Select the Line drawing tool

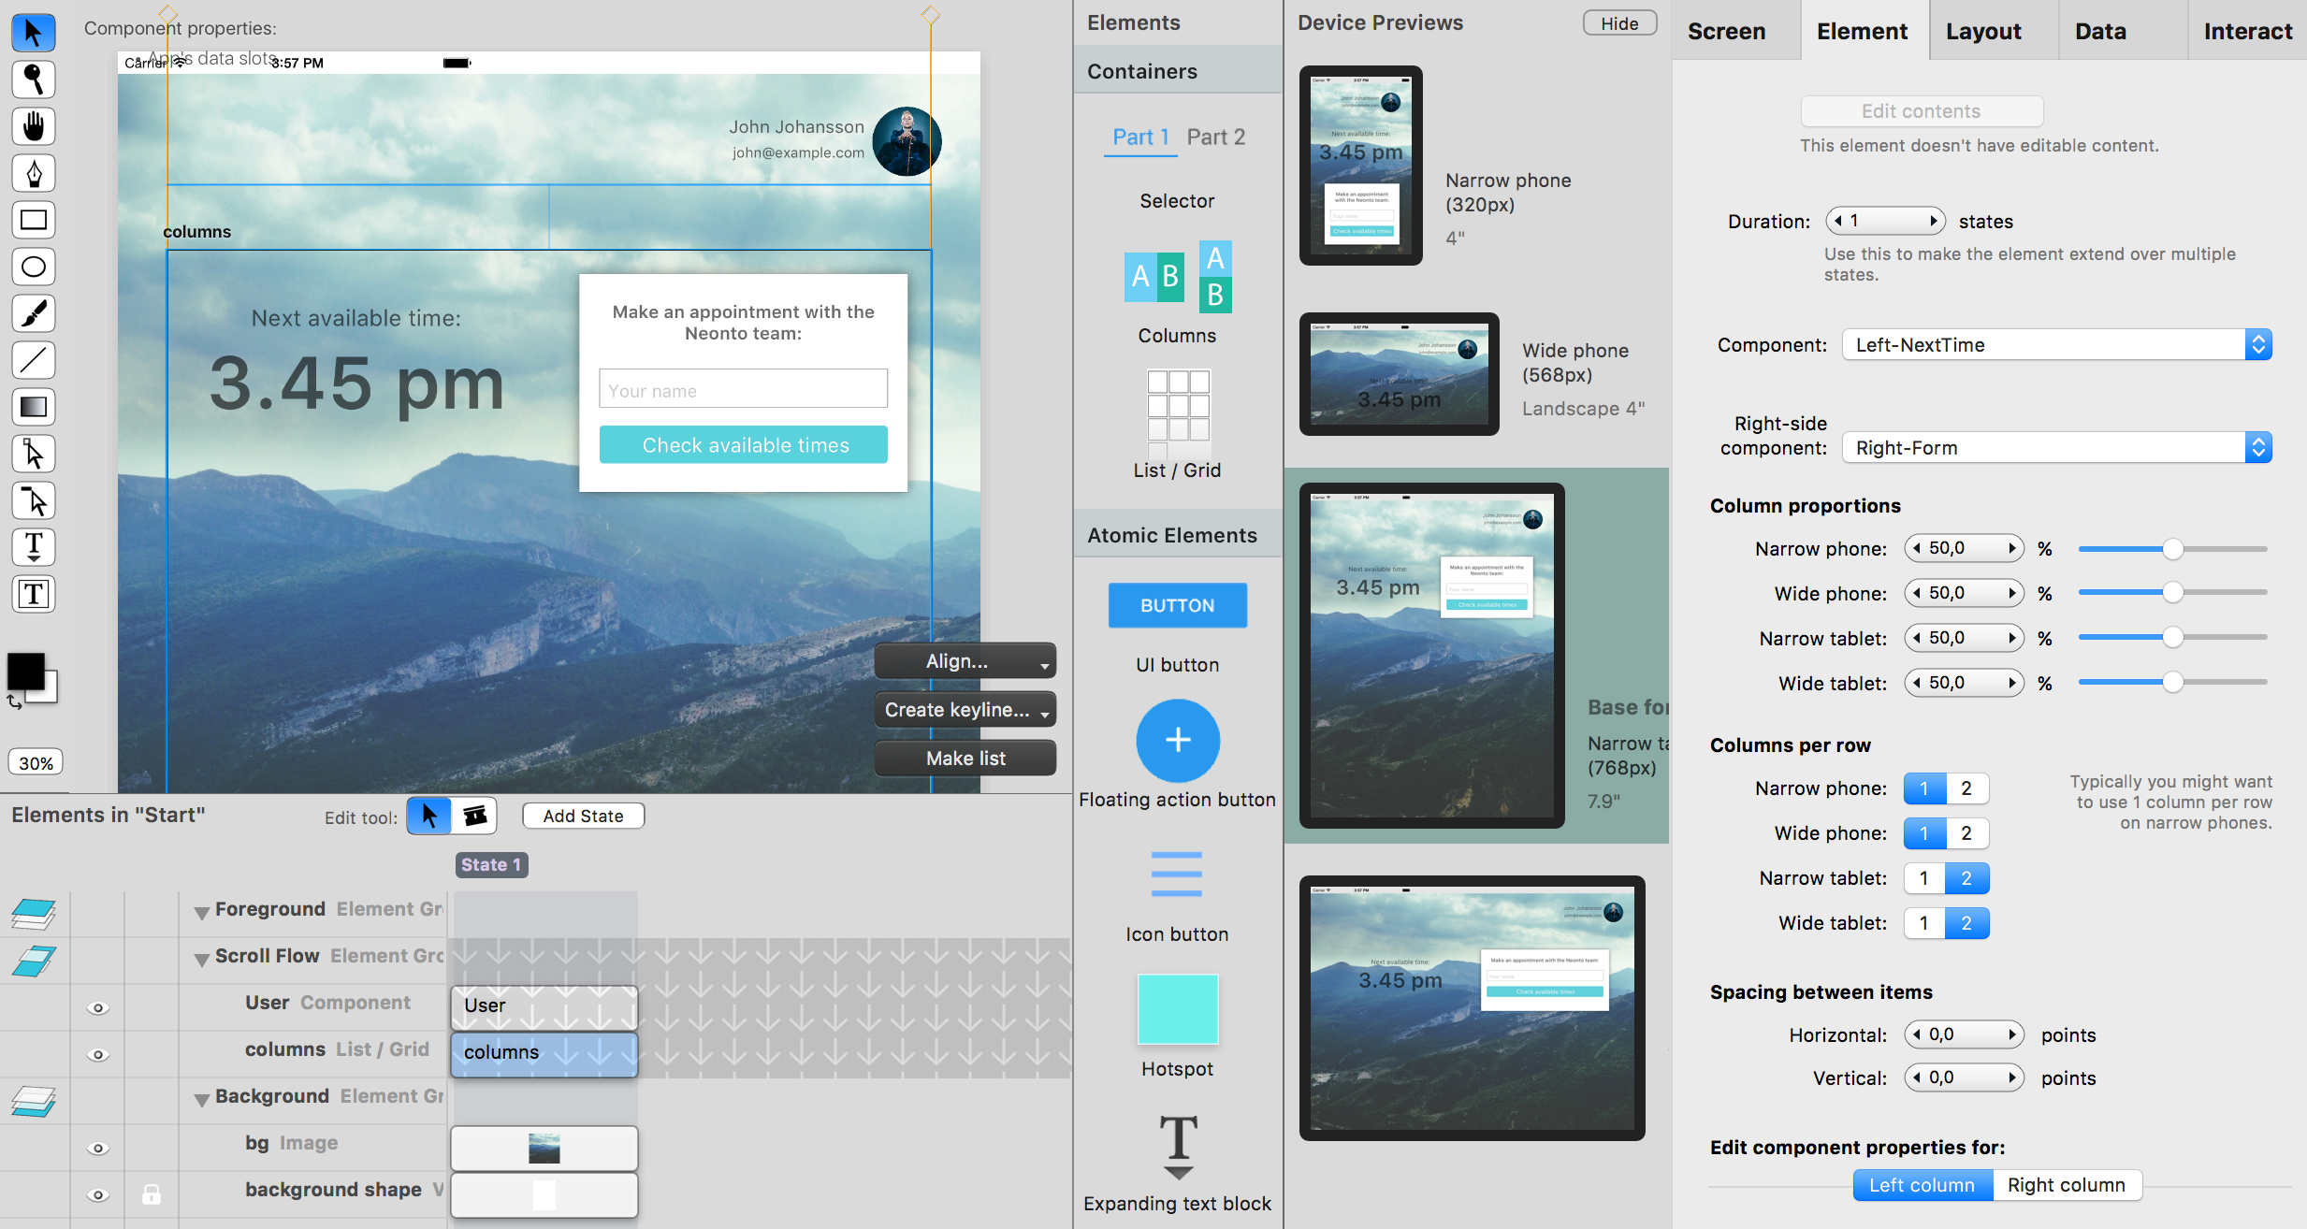[x=34, y=360]
